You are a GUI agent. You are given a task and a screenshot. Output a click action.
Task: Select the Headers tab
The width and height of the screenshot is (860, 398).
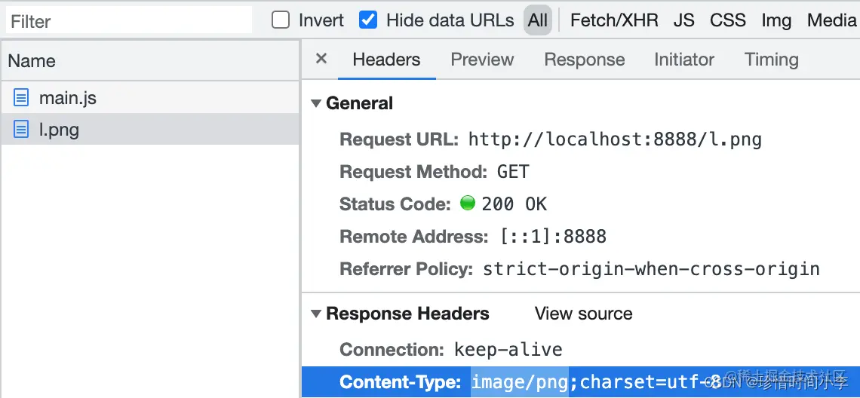(386, 60)
